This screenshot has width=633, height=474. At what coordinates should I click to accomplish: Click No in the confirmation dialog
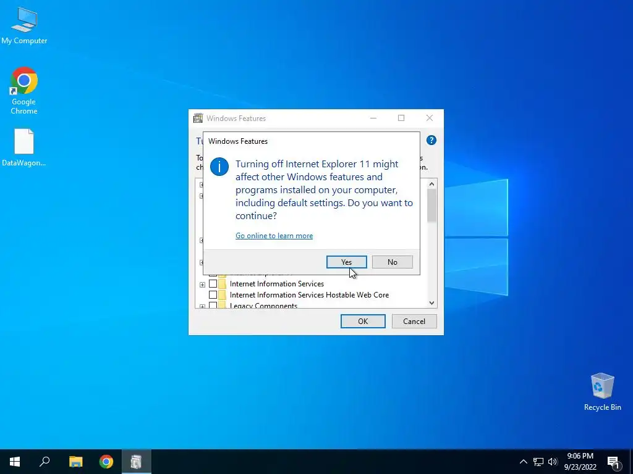click(393, 262)
